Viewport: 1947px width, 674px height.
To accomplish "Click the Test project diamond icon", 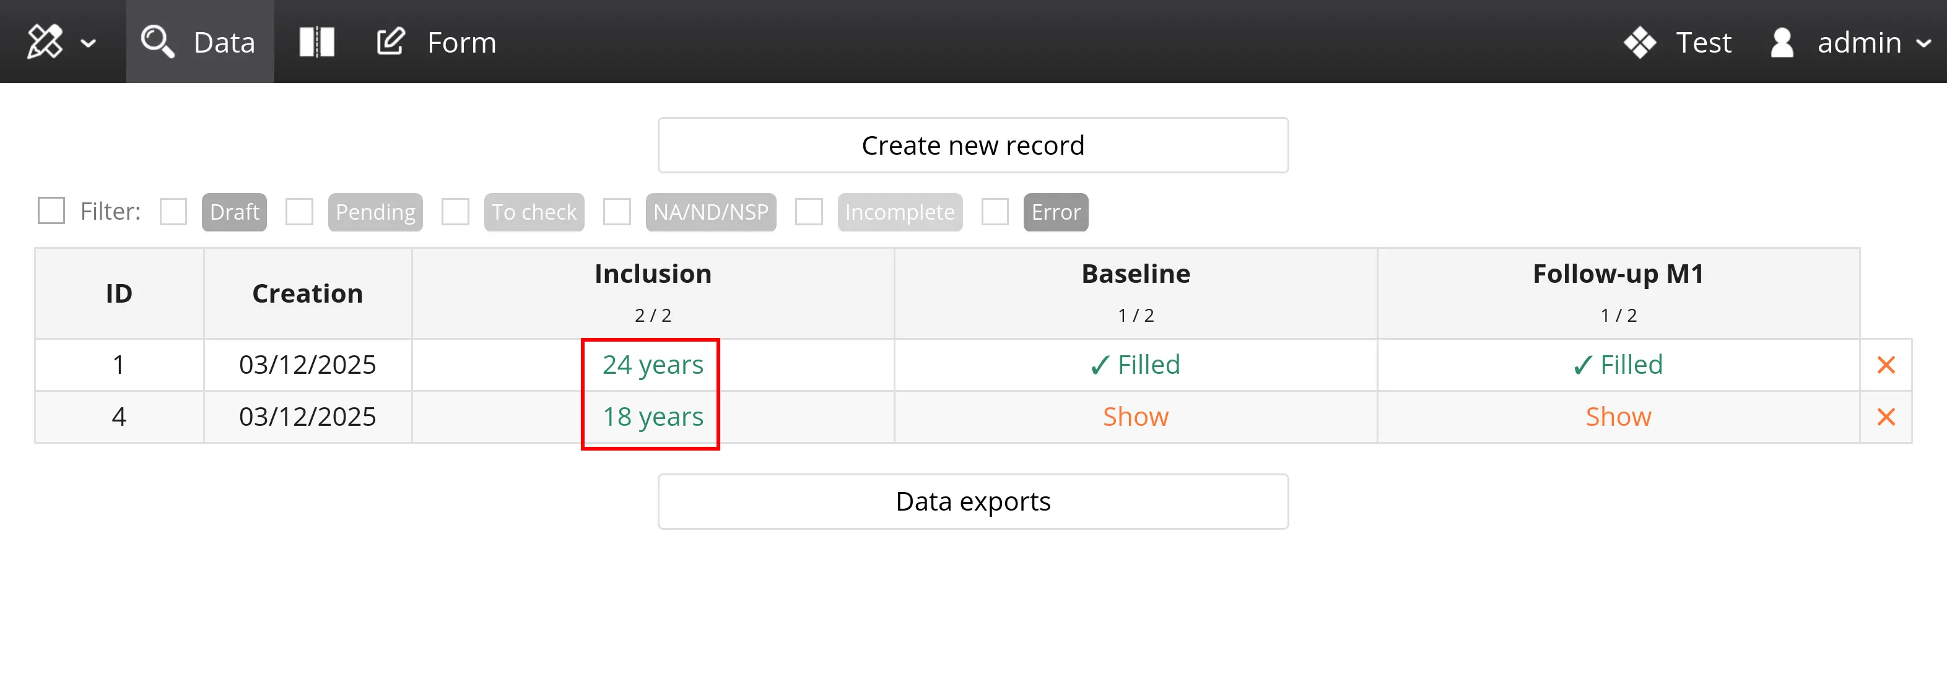I will coord(1639,42).
